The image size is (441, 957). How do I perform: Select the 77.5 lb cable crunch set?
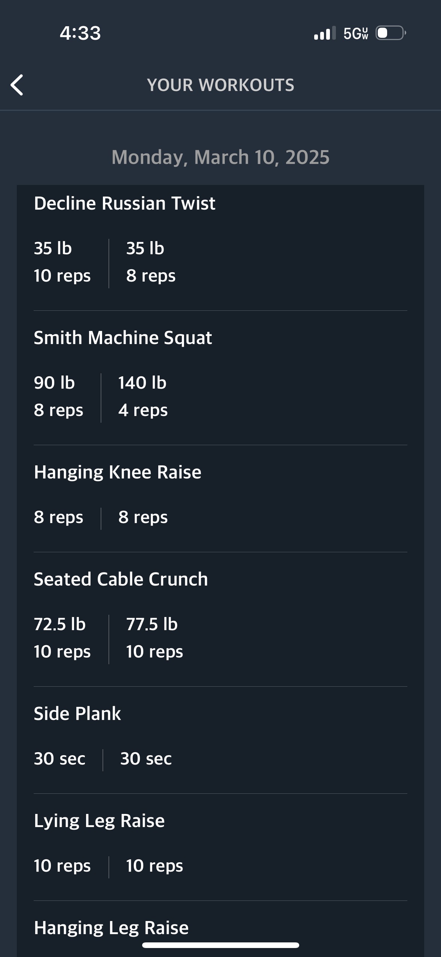coord(154,638)
